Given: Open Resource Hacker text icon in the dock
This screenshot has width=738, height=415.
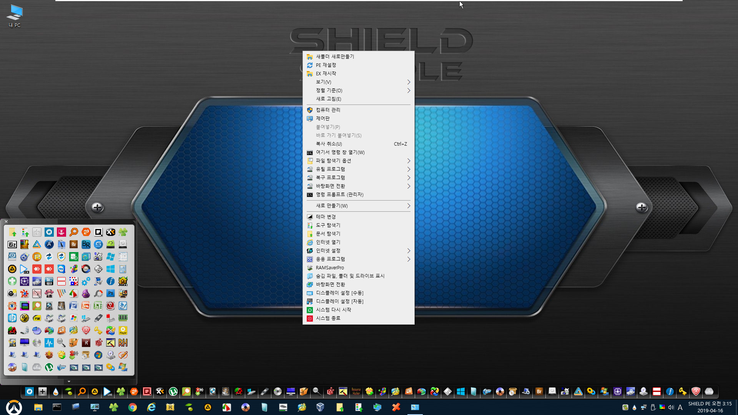Looking at the screenshot, I should [x=356, y=392].
